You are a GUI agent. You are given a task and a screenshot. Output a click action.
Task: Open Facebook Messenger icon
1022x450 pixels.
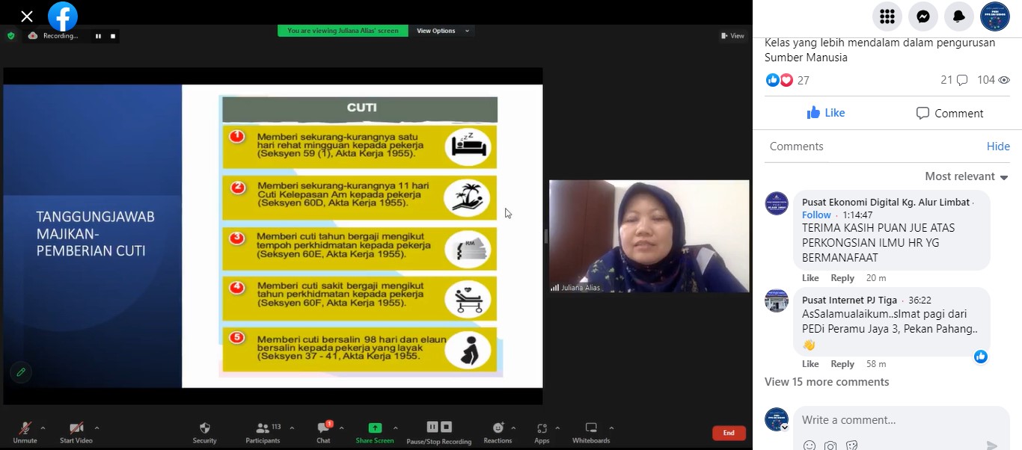click(x=923, y=16)
